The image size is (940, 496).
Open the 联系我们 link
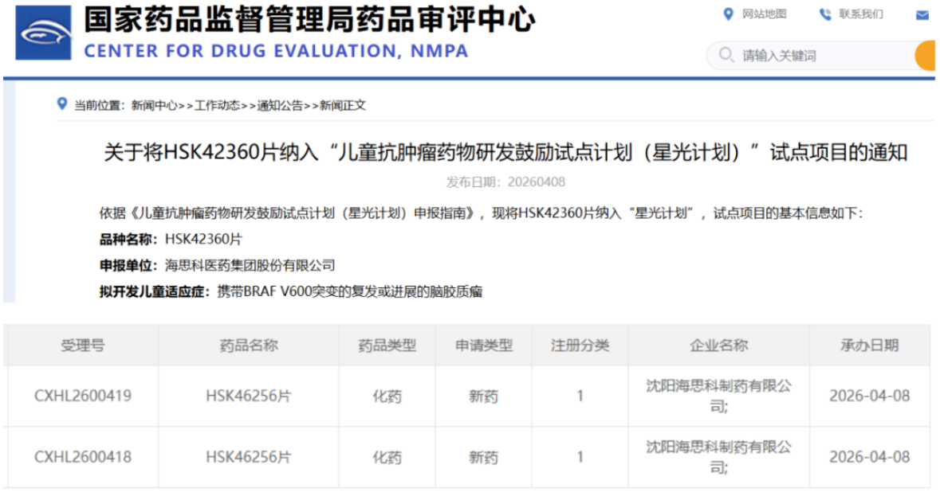point(860,14)
